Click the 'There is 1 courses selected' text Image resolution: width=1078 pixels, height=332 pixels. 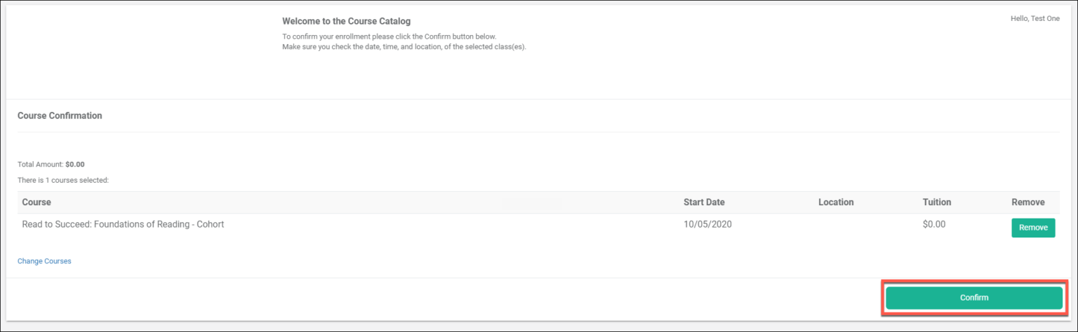(x=63, y=180)
